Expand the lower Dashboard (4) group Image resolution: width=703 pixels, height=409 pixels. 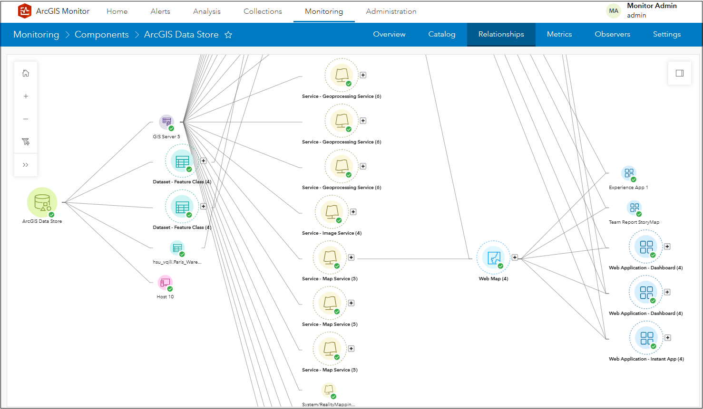point(667,292)
